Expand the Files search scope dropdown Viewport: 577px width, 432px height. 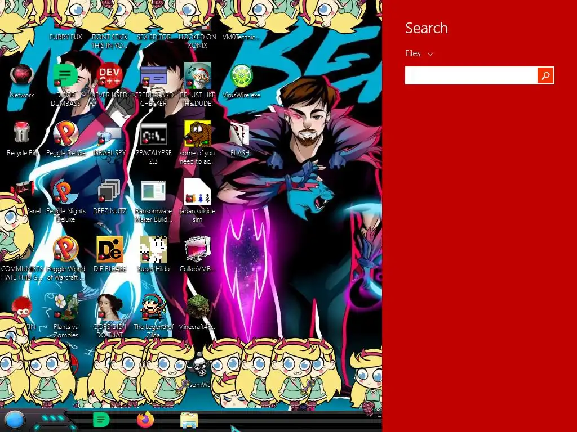[419, 53]
